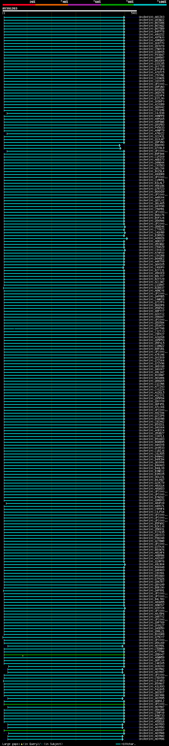
Task: Select hit label UniRef100_A8IZK3
Action: pyautogui.click(x=152, y=17)
